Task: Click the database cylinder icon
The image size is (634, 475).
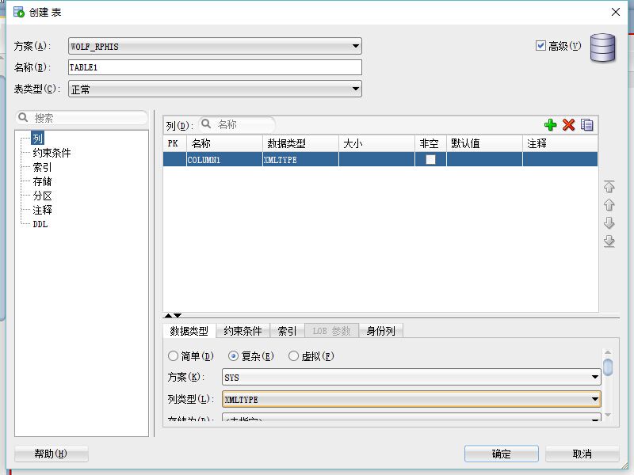Action: point(602,47)
